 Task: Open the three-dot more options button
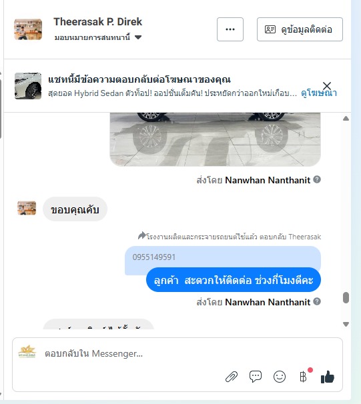230,29
